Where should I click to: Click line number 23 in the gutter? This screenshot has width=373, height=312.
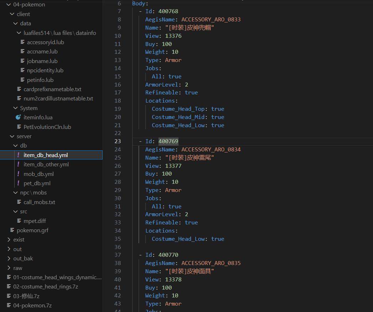[118, 141]
